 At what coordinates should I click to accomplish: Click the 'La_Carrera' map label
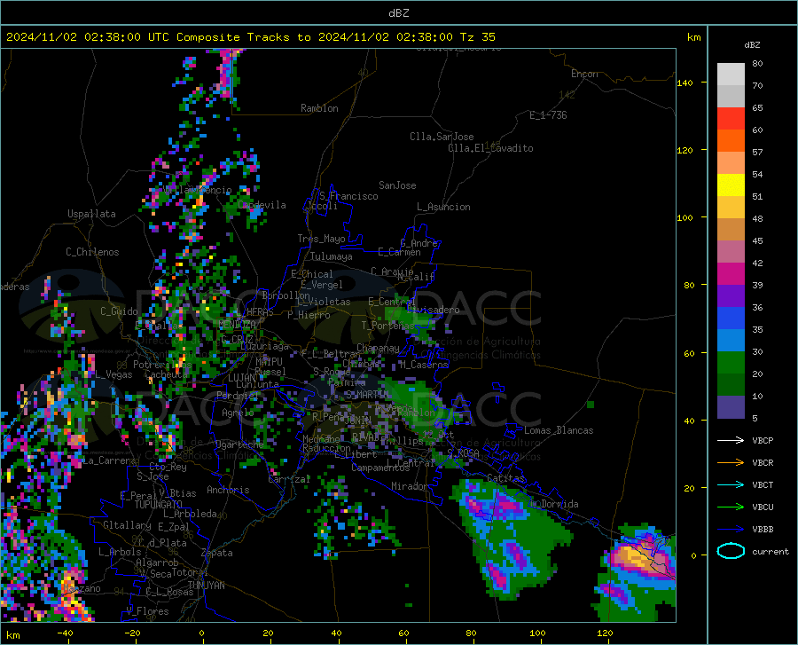click(108, 460)
